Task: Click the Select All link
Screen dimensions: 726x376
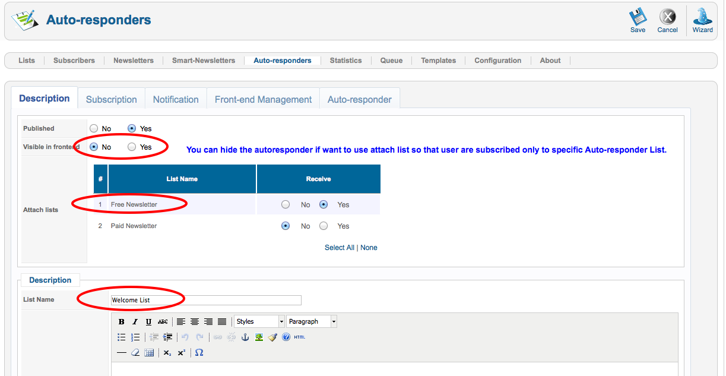Action: click(340, 248)
